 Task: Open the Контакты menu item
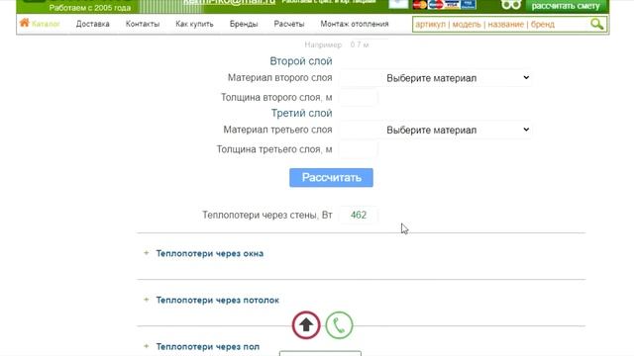143,24
